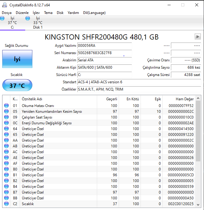The height and width of the screenshot is (210, 204).
Task: Click status orb for attribute 64
Action: [6, 129]
